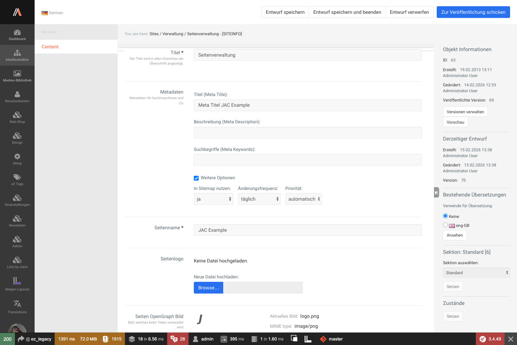Select the eng-GB translation radio button
517x345 pixels.
(x=445, y=225)
